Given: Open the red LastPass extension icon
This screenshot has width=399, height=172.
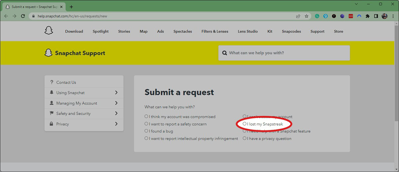Looking at the screenshot, I should pos(351,16).
